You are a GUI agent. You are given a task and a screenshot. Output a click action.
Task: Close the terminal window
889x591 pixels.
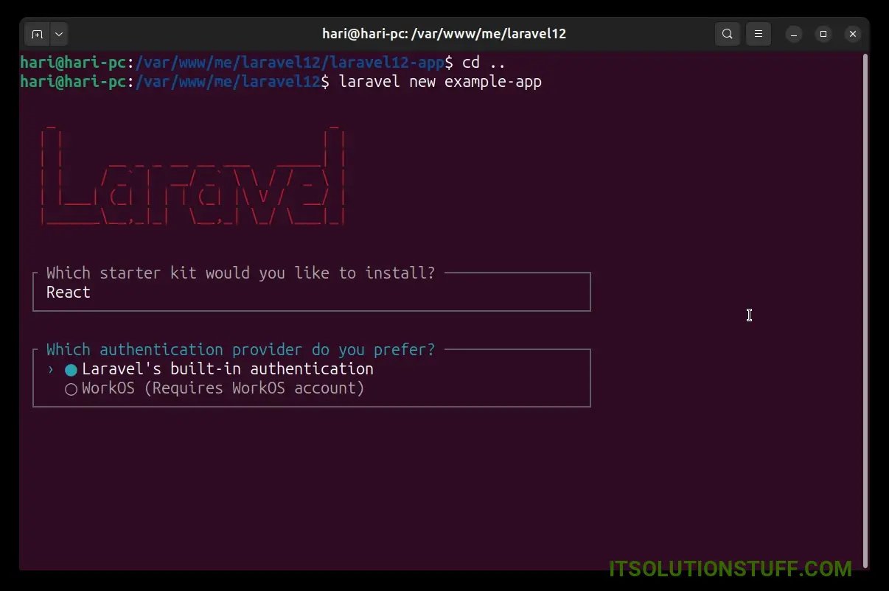[x=852, y=34]
